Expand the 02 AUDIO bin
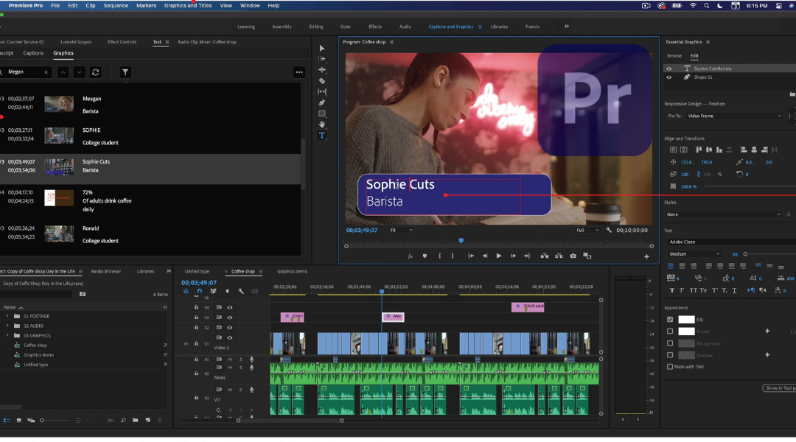Image resolution: width=796 pixels, height=442 pixels. [x=7, y=326]
